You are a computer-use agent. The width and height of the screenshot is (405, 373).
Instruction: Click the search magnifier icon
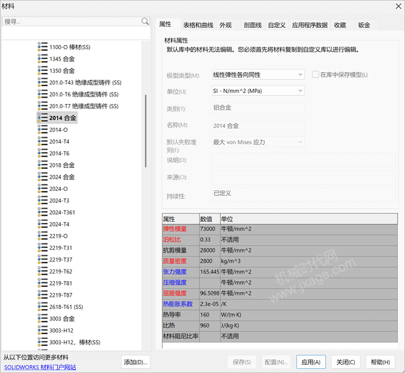click(145, 21)
